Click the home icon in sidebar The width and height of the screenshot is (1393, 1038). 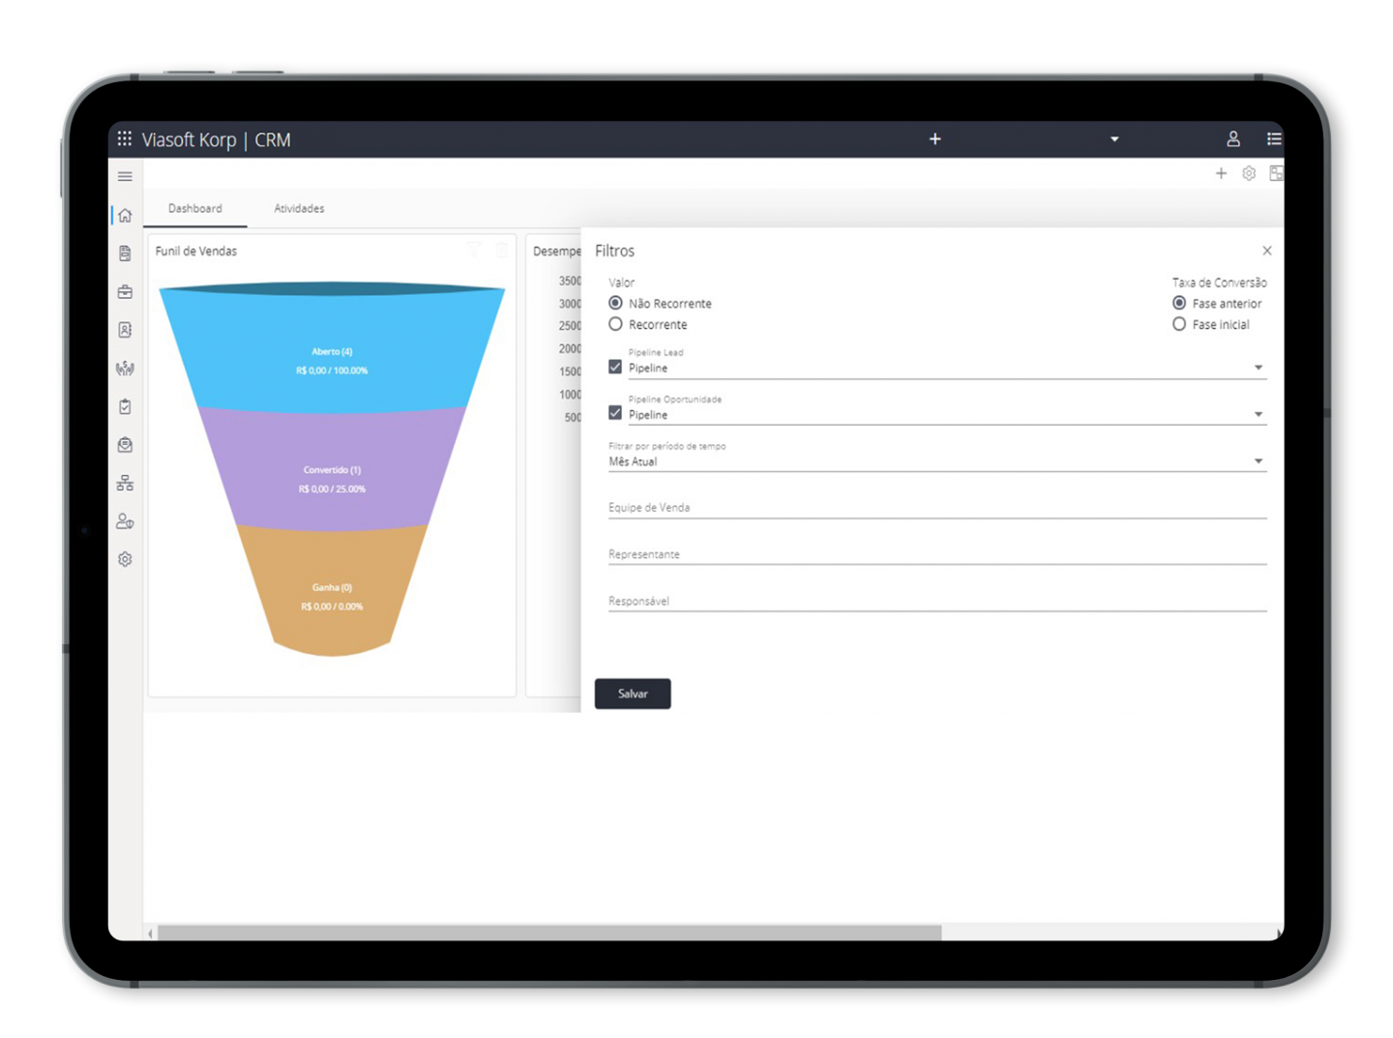(x=125, y=215)
